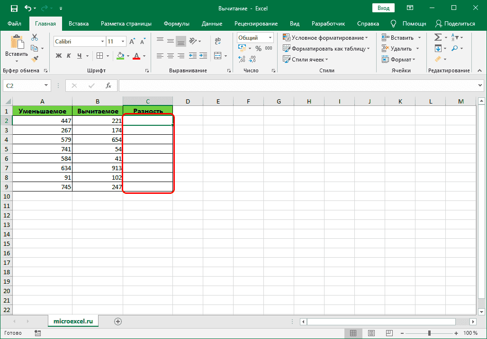Click the Percent style icon
487x339 pixels.
[258, 48]
